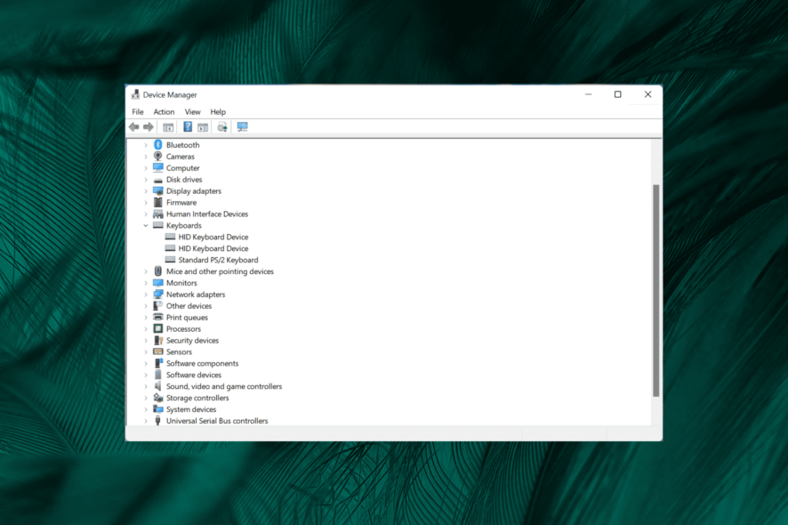The height and width of the screenshot is (525, 788).
Task: Expand the Other devices chevron
Action: 146,306
